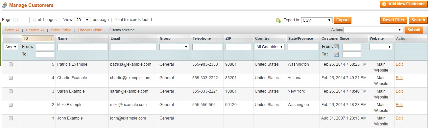Open the Actions dropdown

click(x=373, y=30)
